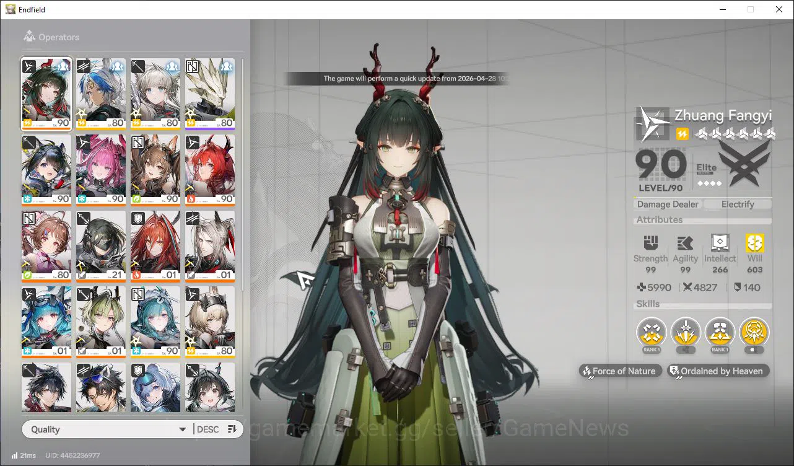Choose the brown-haired fox-eared operator at level 90
794x466 pixels.
click(x=155, y=170)
